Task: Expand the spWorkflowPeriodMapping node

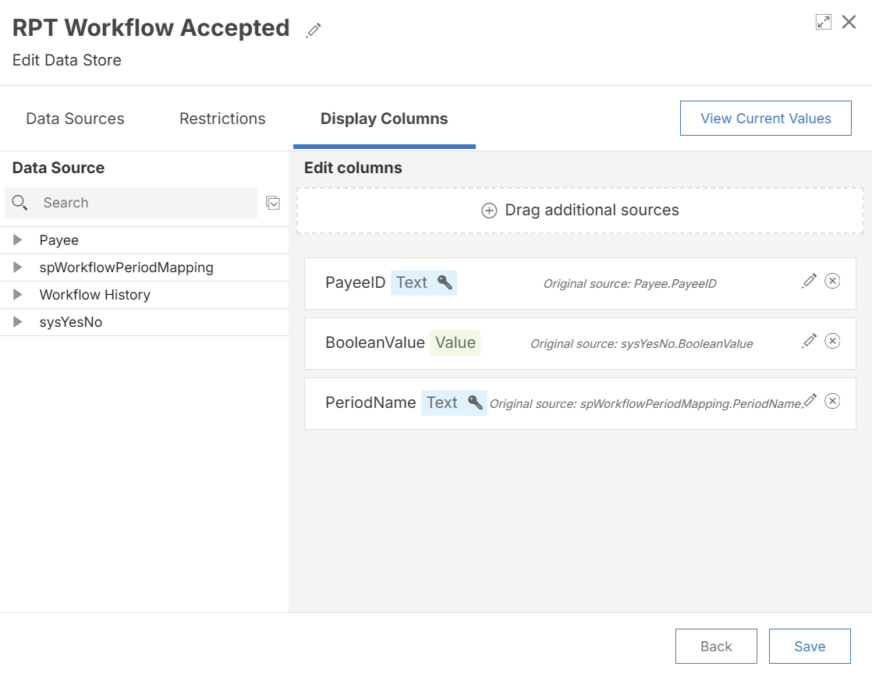Action: [18, 268]
